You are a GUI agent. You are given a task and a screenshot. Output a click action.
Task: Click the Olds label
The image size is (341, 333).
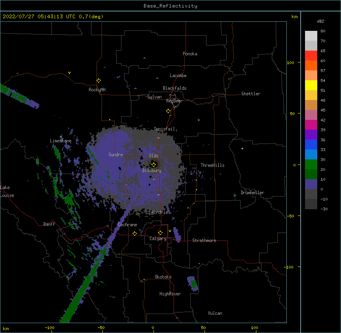[x=153, y=156]
